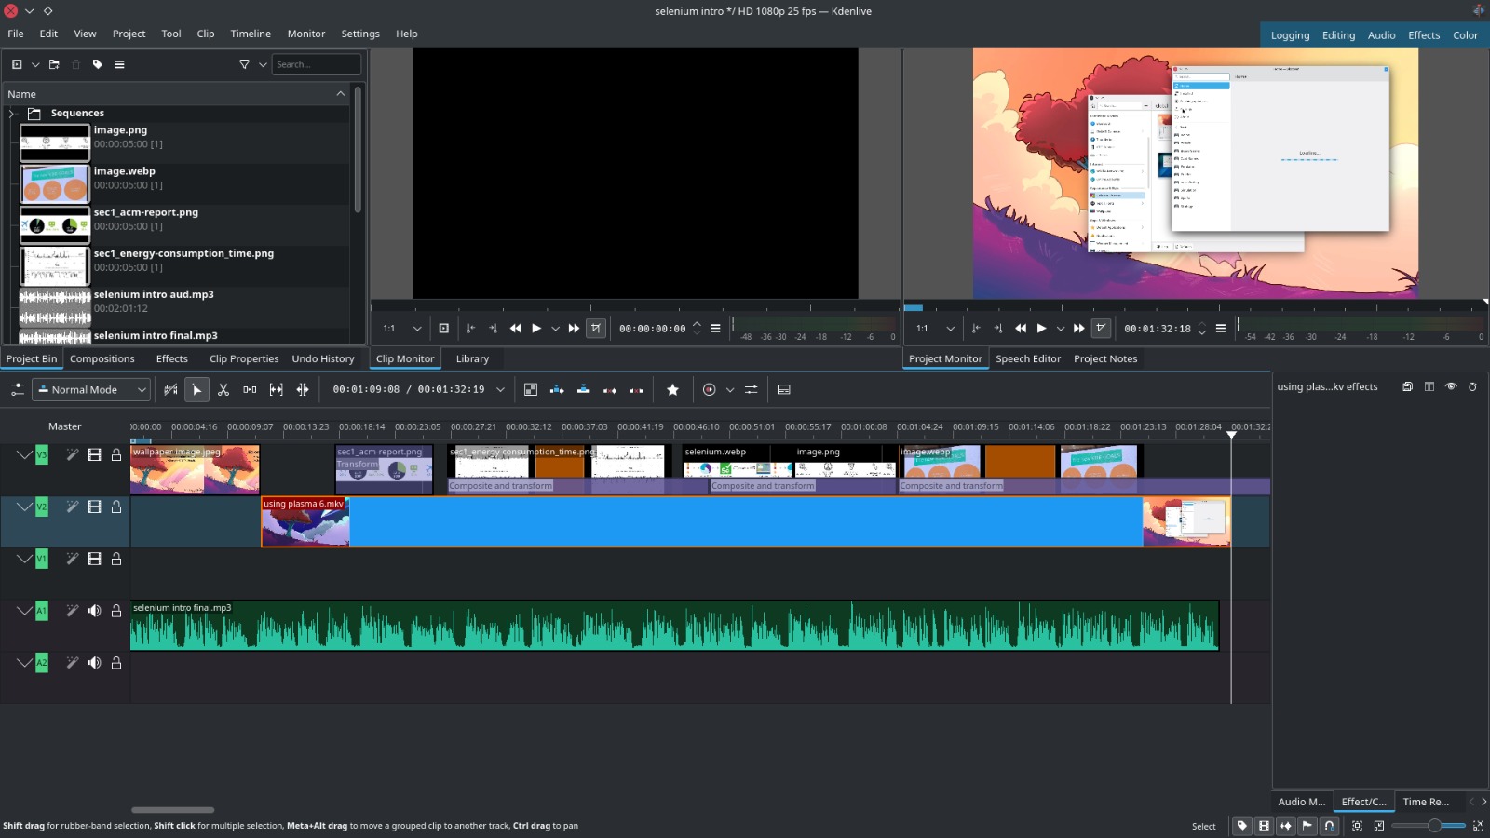Choose the Slip tool icon
The width and height of the screenshot is (1490, 838).
(x=277, y=390)
